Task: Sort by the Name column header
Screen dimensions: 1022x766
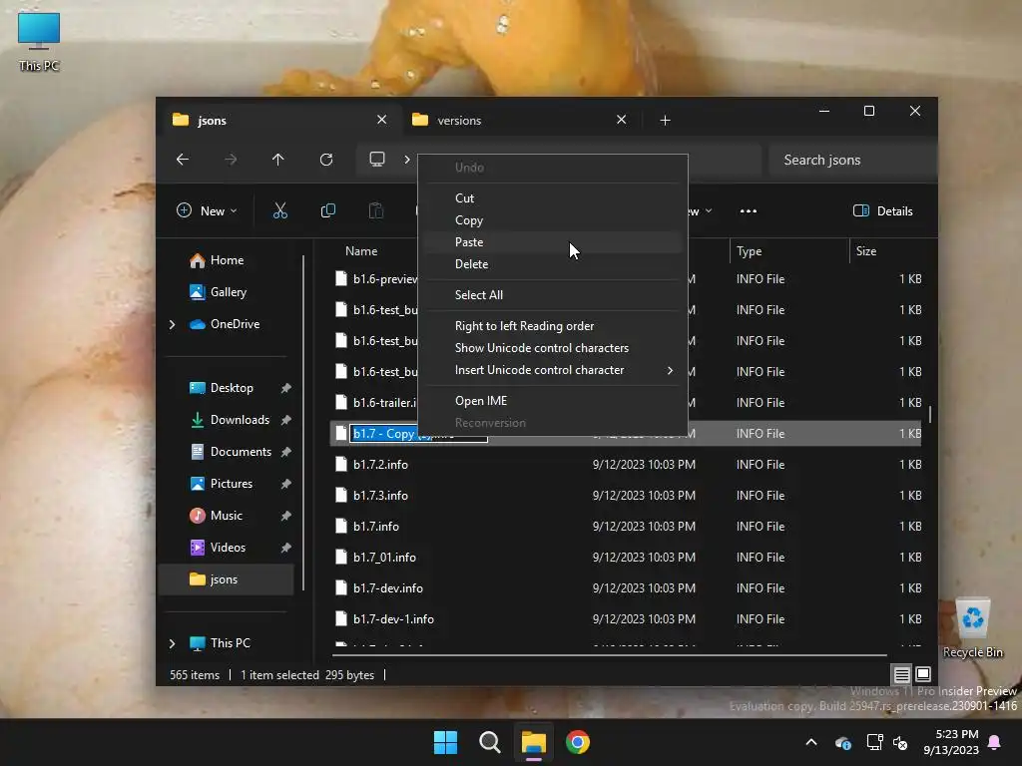Action: [361, 251]
